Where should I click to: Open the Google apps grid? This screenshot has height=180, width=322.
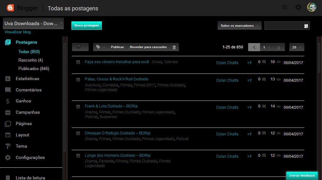coord(285,7)
